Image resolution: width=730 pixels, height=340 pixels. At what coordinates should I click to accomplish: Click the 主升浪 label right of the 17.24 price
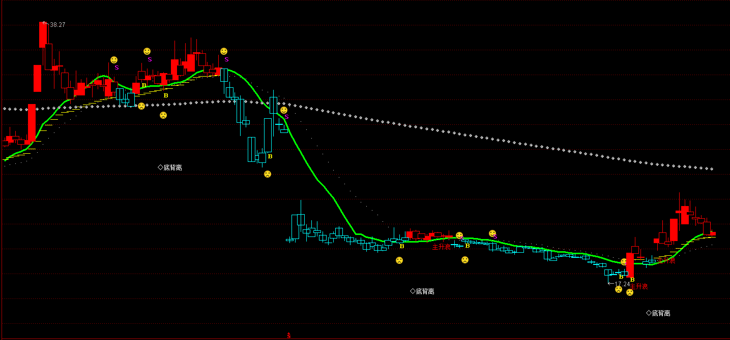[638, 286]
